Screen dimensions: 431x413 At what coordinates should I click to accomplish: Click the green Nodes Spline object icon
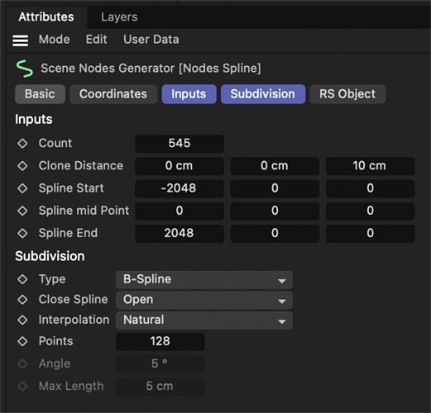click(24, 69)
